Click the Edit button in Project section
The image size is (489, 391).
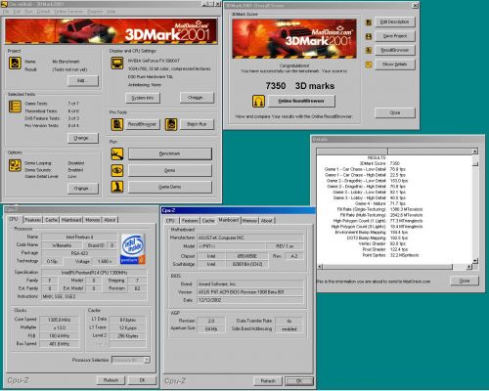[83, 80]
